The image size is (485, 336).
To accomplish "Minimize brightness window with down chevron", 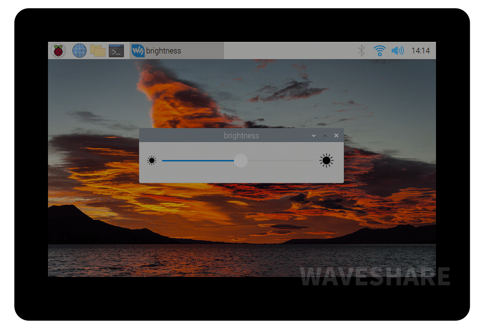I will click(314, 136).
